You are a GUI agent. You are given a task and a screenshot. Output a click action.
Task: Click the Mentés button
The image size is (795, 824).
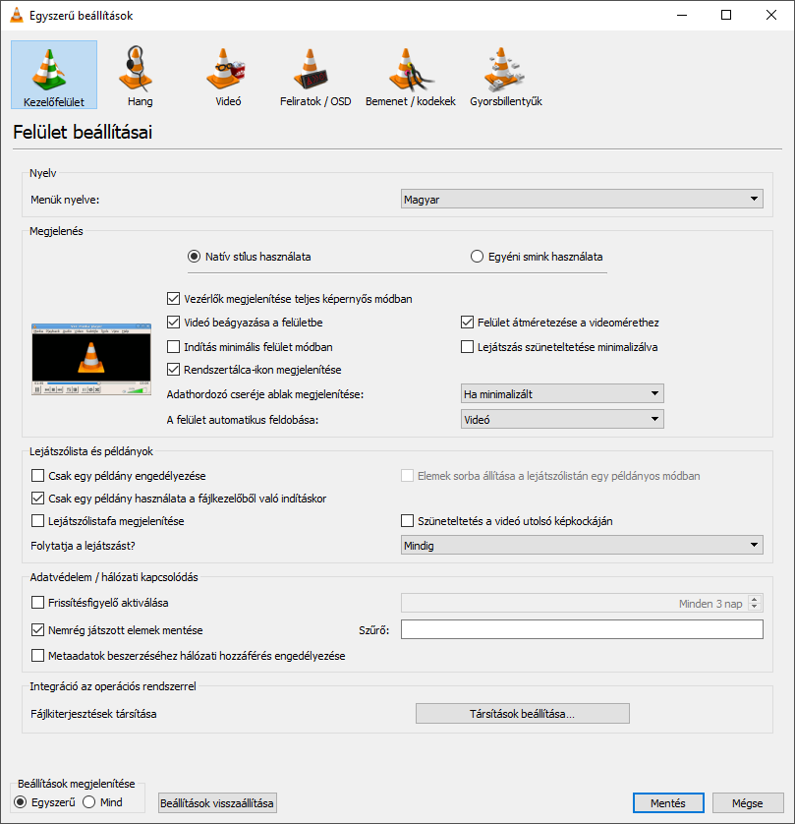[668, 803]
